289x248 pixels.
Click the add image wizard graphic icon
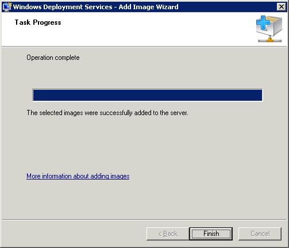click(269, 29)
